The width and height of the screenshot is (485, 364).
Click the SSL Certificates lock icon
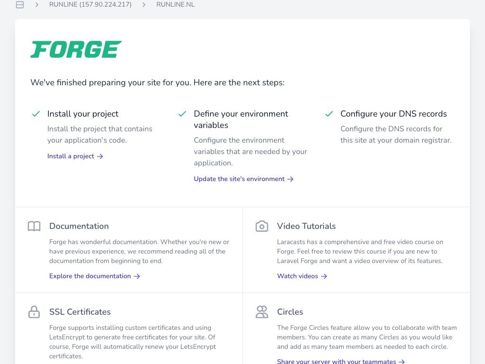pos(34,312)
